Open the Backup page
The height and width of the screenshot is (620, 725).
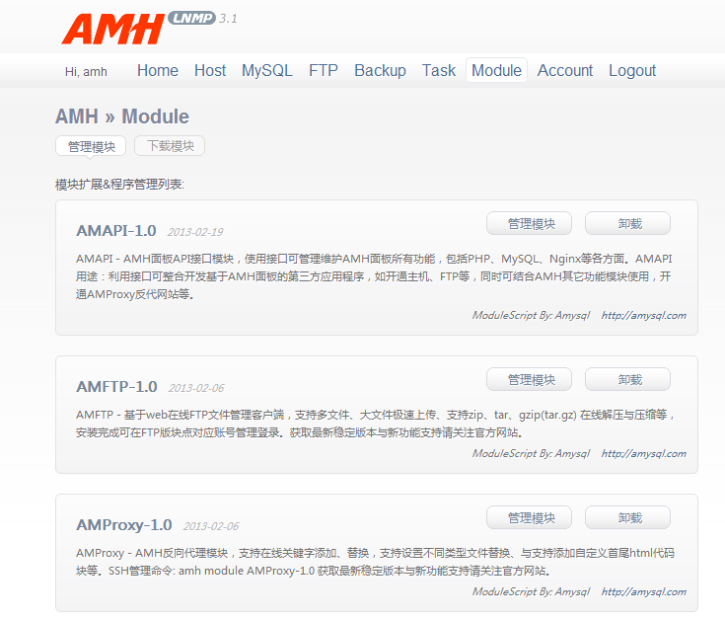pyautogui.click(x=380, y=71)
